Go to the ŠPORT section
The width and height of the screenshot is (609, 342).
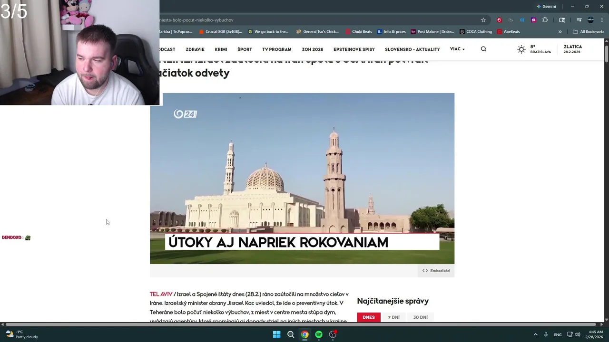pyautogui.click(x=245, y=49)
